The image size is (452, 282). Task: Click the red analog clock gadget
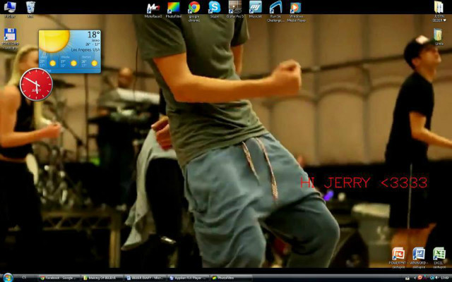click(36, 85)
